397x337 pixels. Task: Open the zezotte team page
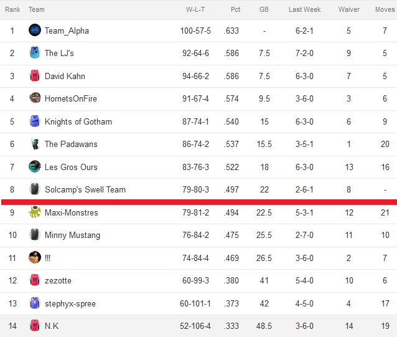pos(58,280)
